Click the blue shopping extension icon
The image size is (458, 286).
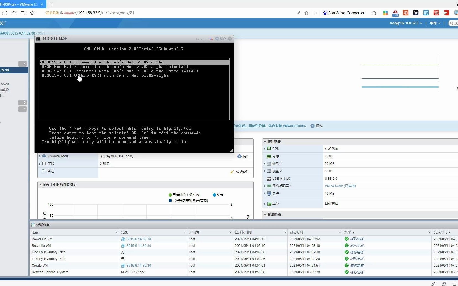tap(426, 13)
